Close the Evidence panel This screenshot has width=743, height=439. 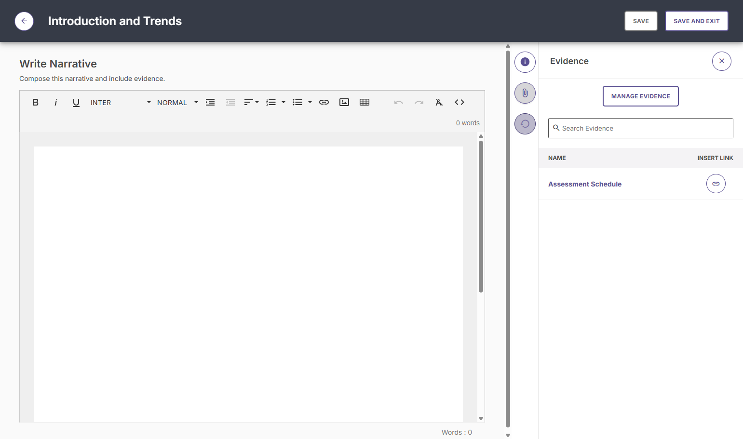722,61
